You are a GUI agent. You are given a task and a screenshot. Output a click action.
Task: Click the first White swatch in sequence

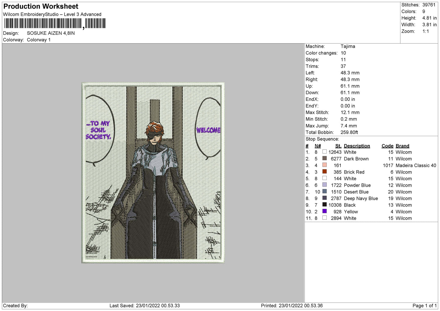pos(325,152)
